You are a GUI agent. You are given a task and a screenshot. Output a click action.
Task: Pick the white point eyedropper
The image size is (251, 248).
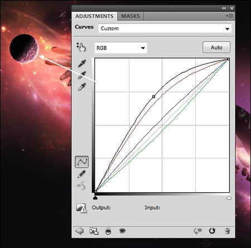point(82,86)
